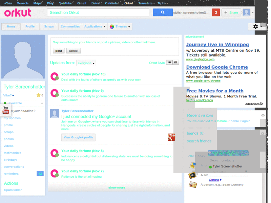Click the fortune icon for Nov 10
The image size is (271, 203).
tap(55, 77)
